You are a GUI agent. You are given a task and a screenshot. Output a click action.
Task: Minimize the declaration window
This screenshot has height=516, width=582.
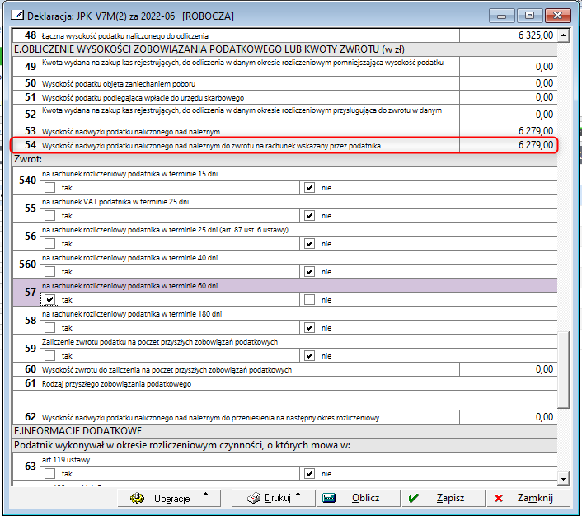click(501, 15)
